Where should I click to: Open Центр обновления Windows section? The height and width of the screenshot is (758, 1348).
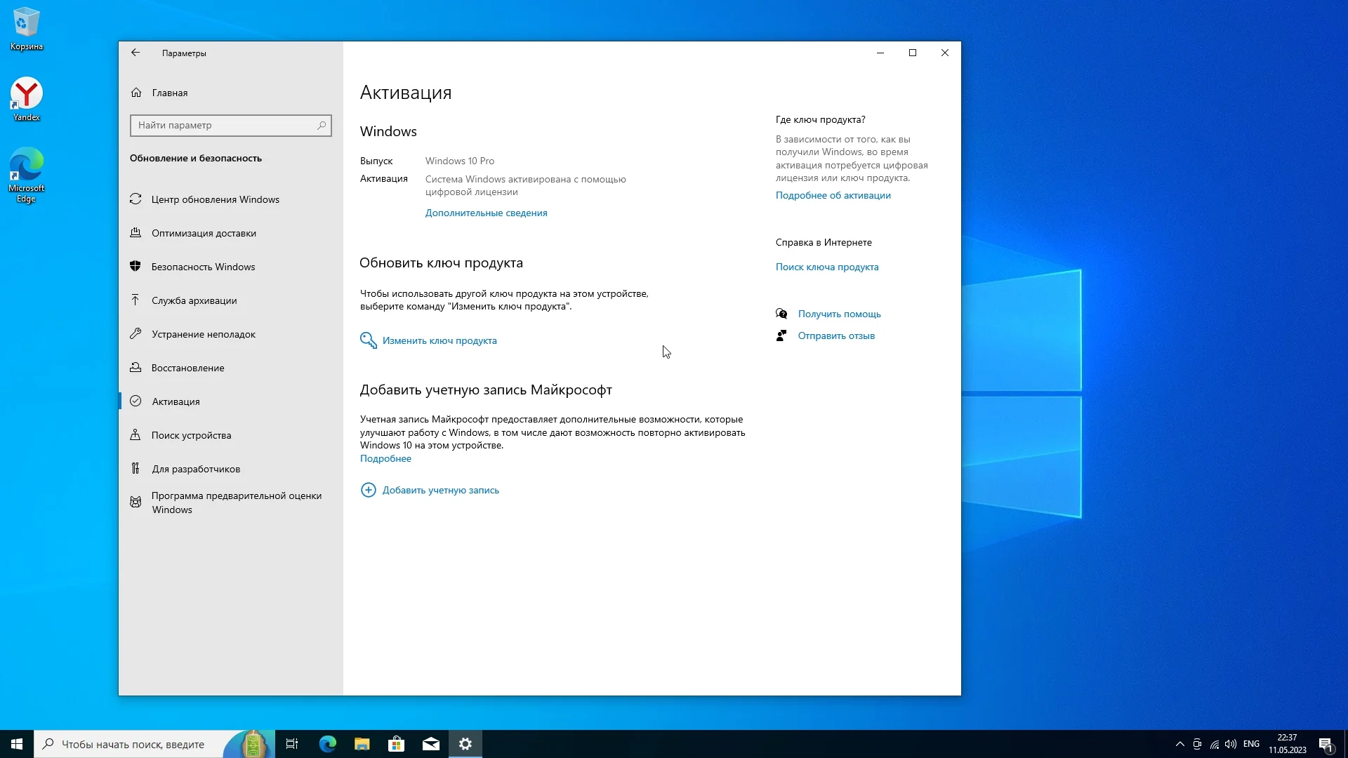[215, 199]
